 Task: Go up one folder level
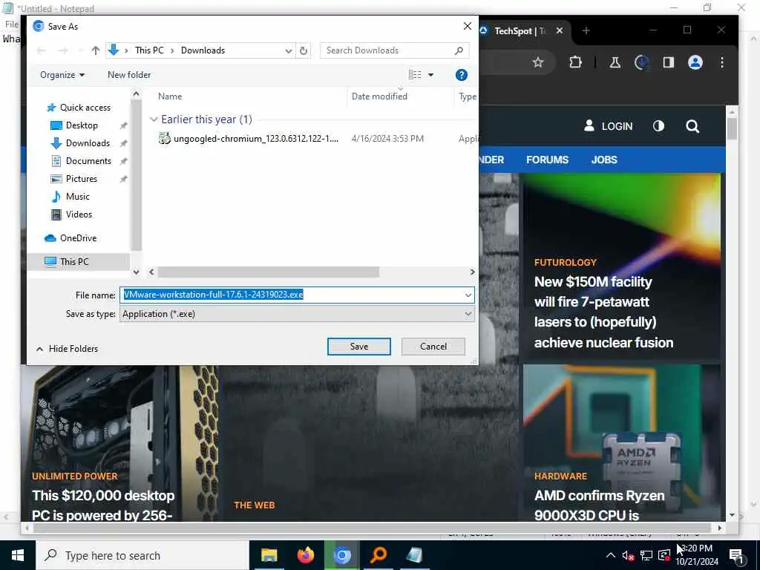click(x=96, y=50)
